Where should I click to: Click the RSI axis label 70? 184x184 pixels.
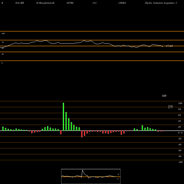pyautogui.click(x=3, y=42)
